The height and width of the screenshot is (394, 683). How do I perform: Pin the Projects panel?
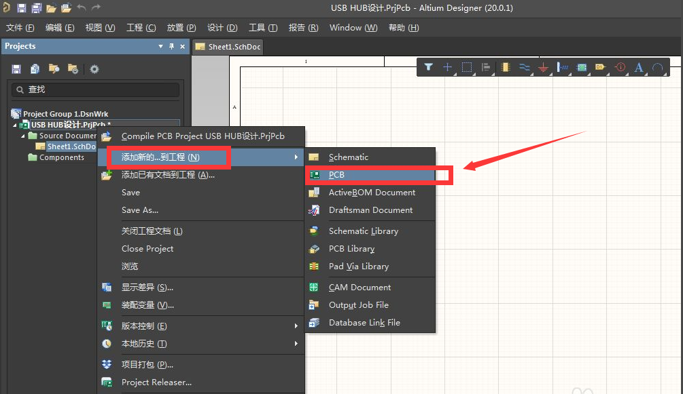[x=172, y=46]
